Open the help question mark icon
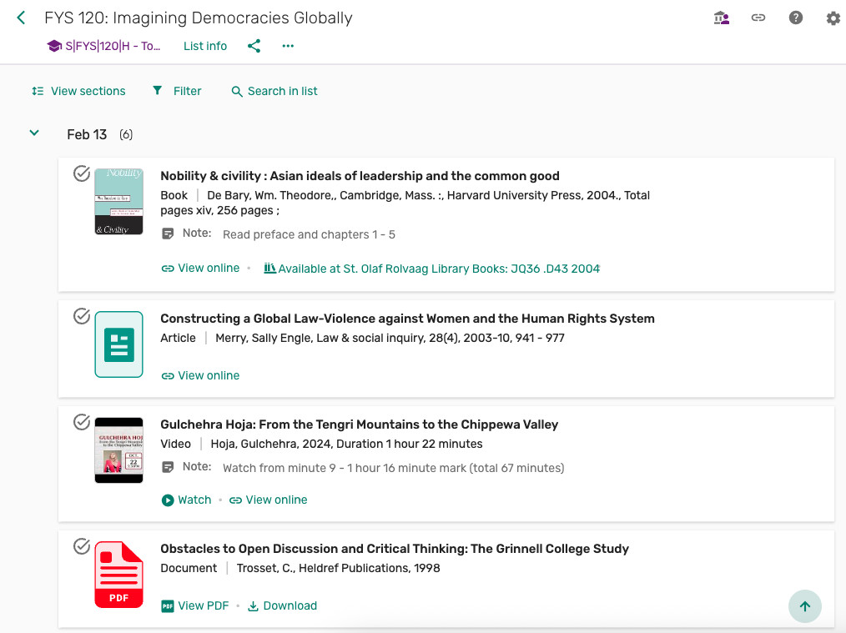846x633 pixels. [x=796, y=18]
